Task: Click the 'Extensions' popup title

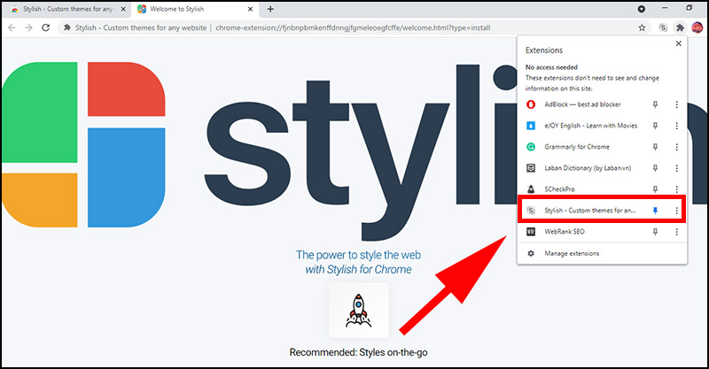Action: pos(544,50)
